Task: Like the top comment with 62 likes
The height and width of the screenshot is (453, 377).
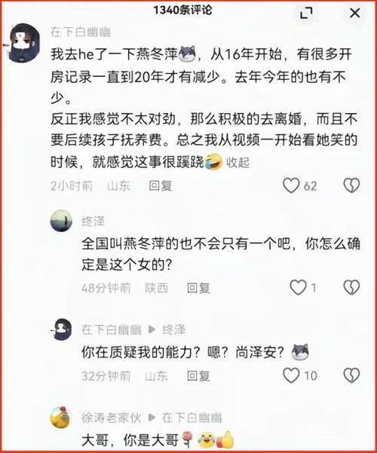Action: [291, 185]
